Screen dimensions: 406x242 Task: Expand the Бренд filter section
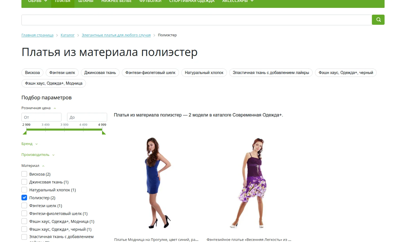click(x=29, y=144)
